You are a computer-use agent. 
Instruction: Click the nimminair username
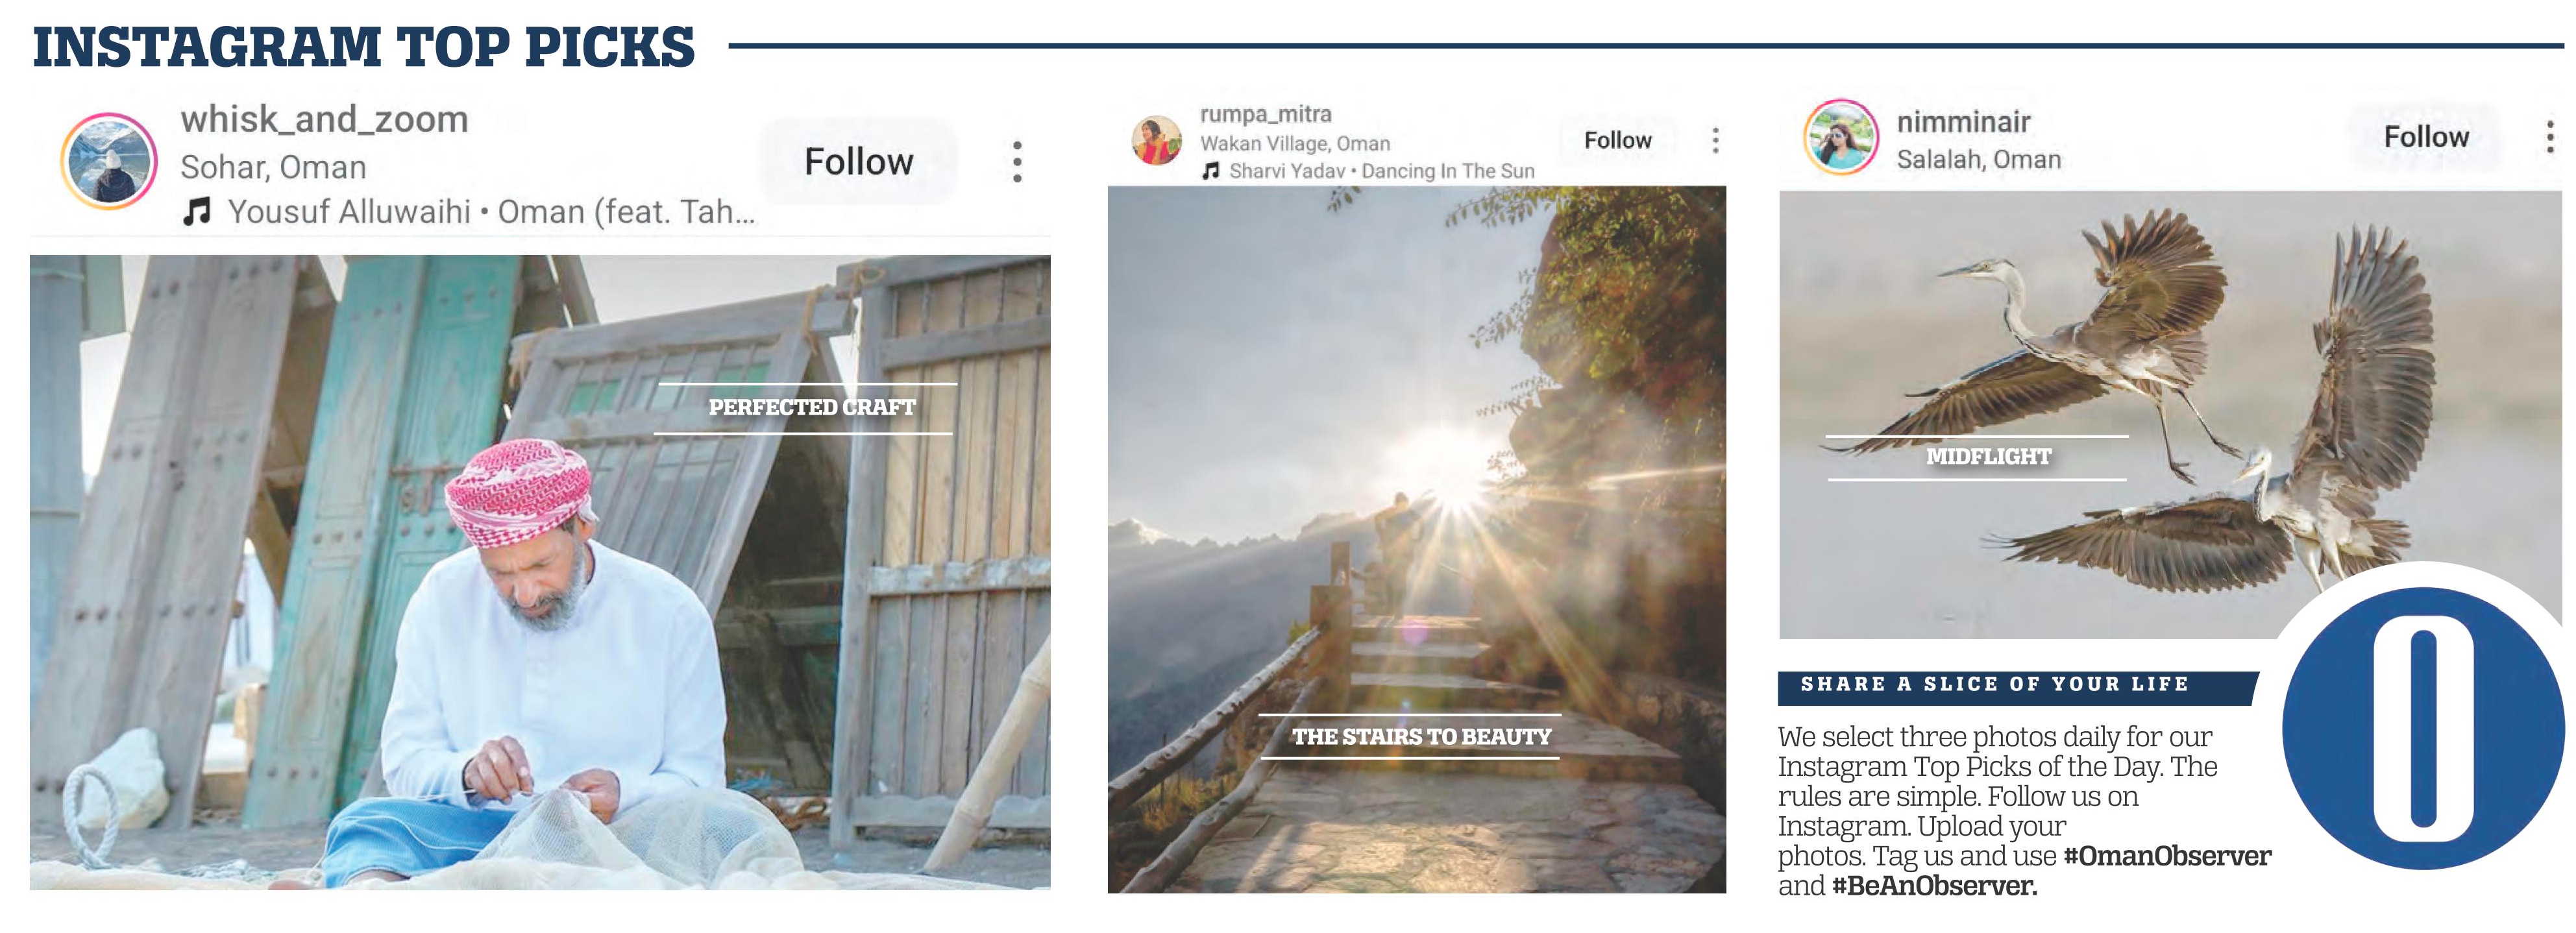tap(1963, 122)
